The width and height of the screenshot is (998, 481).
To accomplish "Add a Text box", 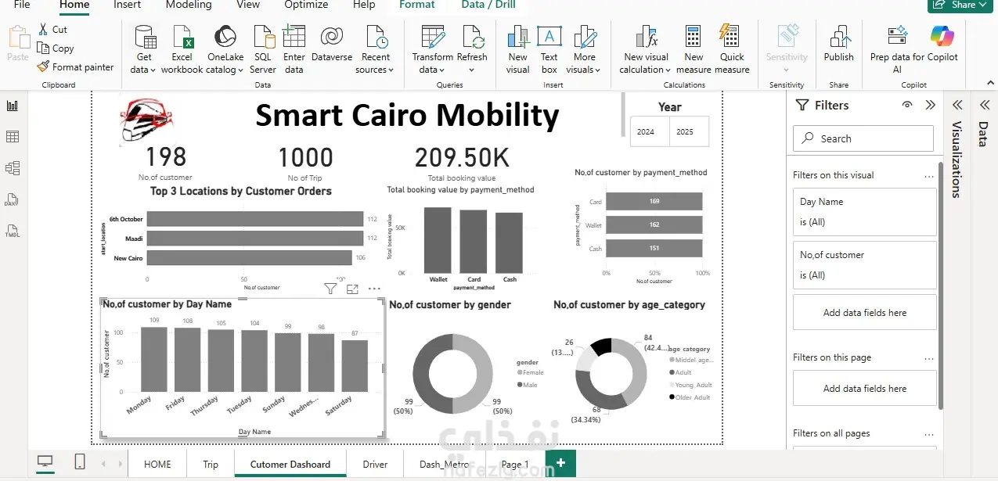I will (x=549, y=49).
